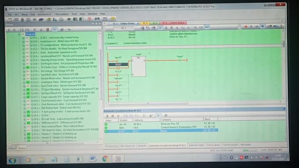Toggle the online status icon beside S in editor toolbar
Screen dimensions: 299x168
coord(160,28)
